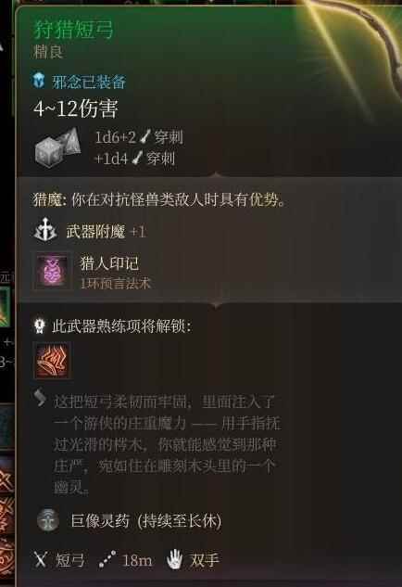
Task: Click the quill icon by description text
Action: click(x=40, y=398)
